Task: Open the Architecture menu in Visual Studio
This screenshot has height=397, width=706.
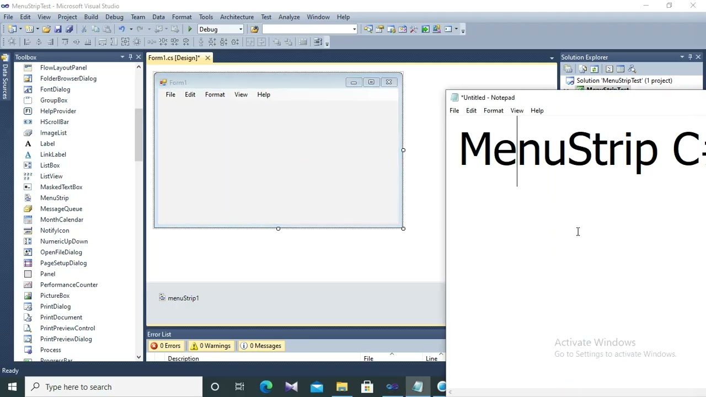Action: tap(237, 17)
